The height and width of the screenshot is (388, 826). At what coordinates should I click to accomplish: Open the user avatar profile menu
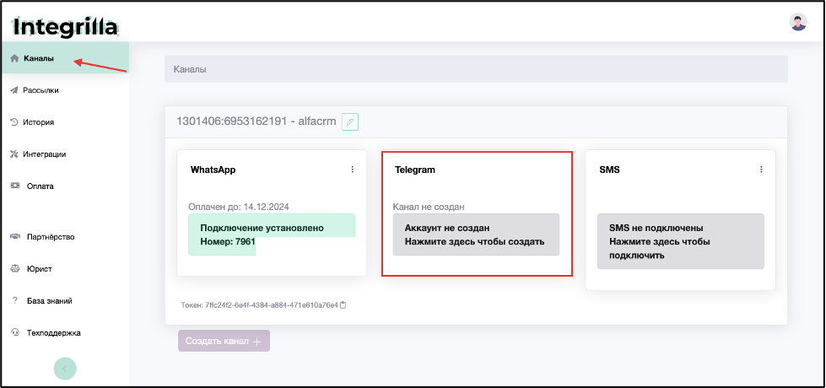tap(798, 22)
